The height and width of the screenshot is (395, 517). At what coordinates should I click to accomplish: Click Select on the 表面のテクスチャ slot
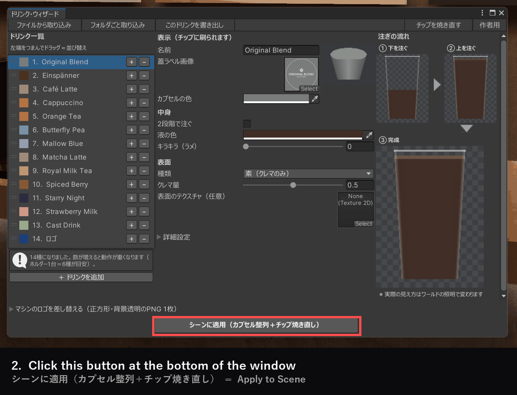(364, 224)
